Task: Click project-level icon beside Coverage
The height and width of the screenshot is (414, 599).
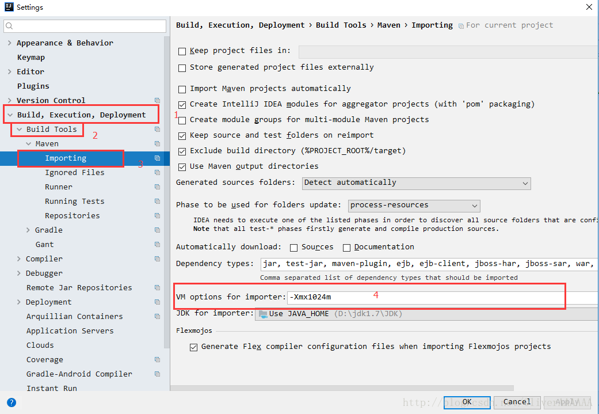Action: tap(157, 360)
